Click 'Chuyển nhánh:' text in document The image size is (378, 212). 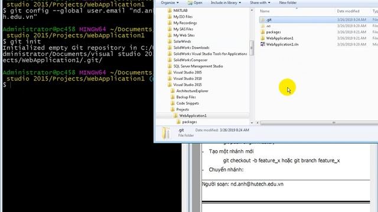(x=226, y=170)
